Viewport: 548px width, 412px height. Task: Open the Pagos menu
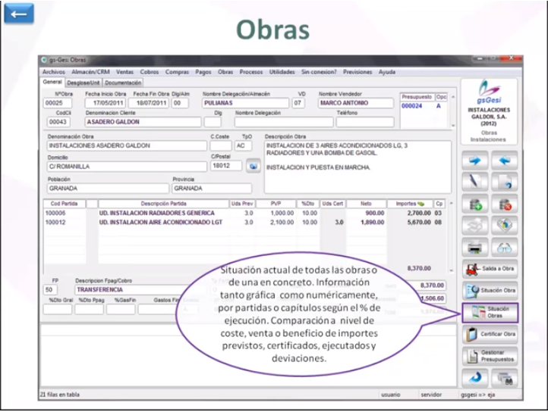203,72
